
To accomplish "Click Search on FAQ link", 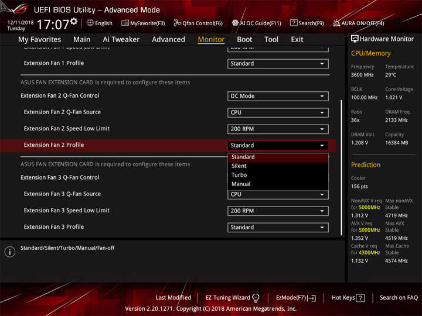I will point(399,298).
